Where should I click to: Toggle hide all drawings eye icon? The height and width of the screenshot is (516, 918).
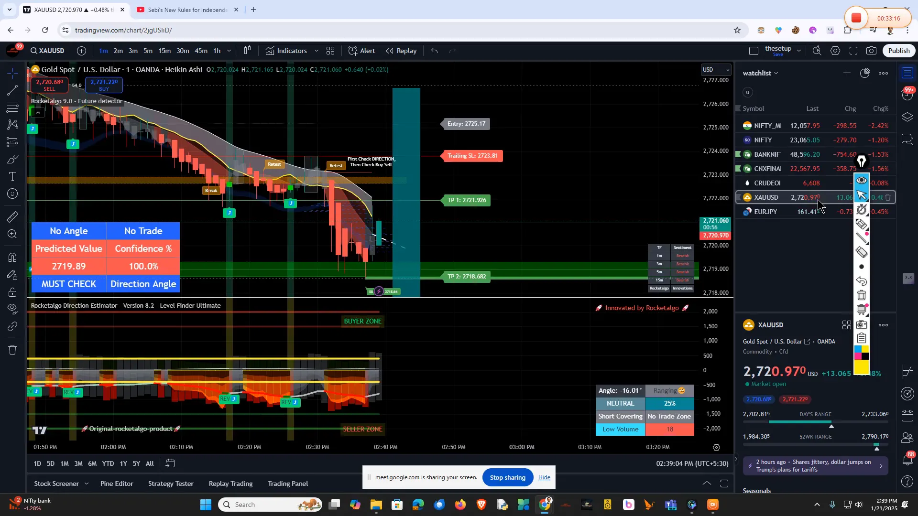(13, 308)
